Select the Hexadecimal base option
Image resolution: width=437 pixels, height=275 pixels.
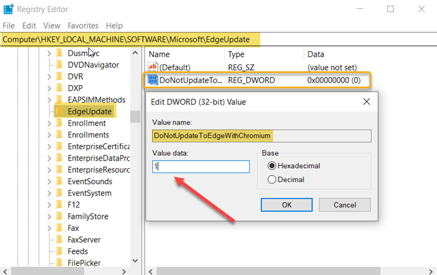pos(294,166)
